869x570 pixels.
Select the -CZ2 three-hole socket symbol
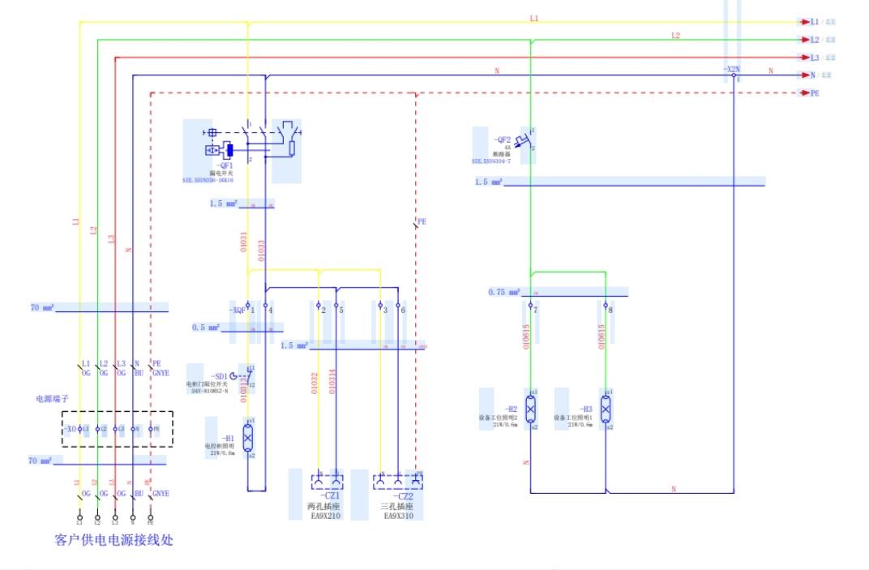[x=398, y=482]
